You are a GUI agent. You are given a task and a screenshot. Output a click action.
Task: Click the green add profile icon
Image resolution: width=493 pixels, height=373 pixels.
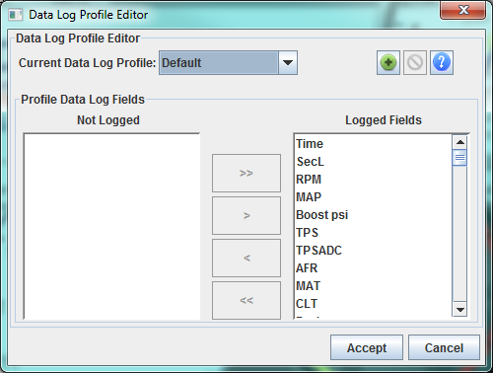(x=388, y=62)
